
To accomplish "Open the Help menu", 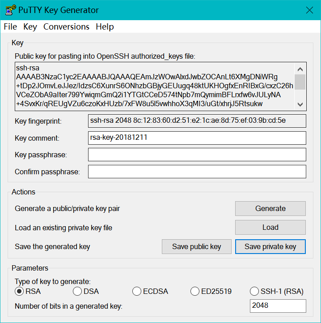I will click(x=105, y=27).
